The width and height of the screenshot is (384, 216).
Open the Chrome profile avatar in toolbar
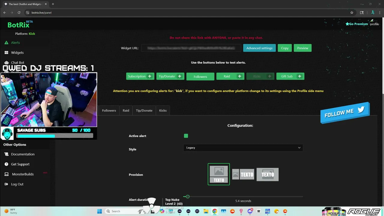(x=373, y=13)
